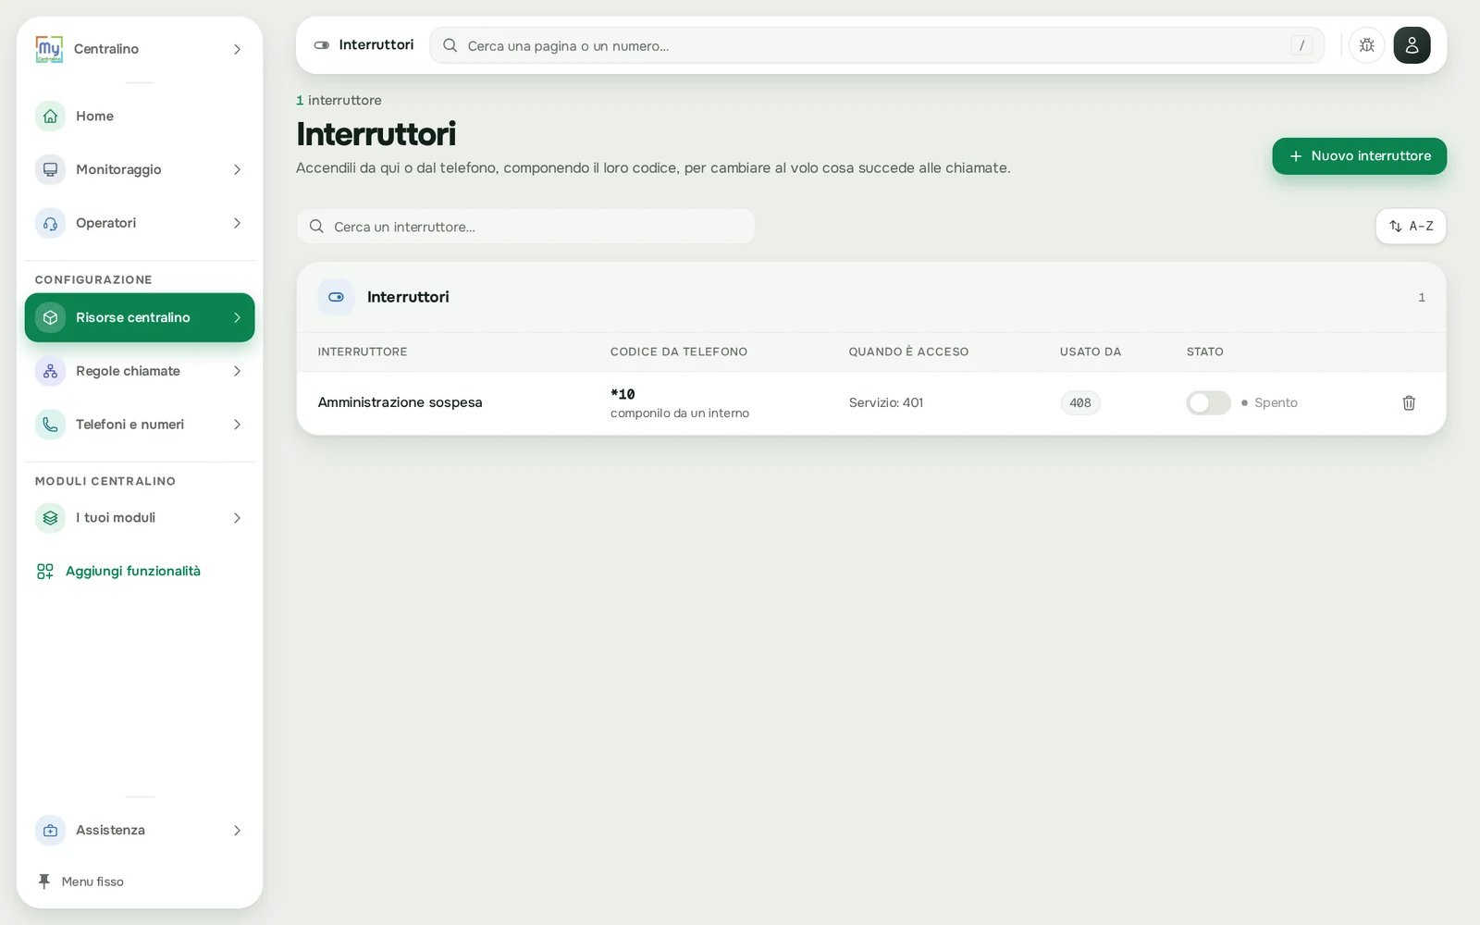This screenshot has width=1480, height=925.
Task: Click the A-Z sort button
Action: 1411,227
